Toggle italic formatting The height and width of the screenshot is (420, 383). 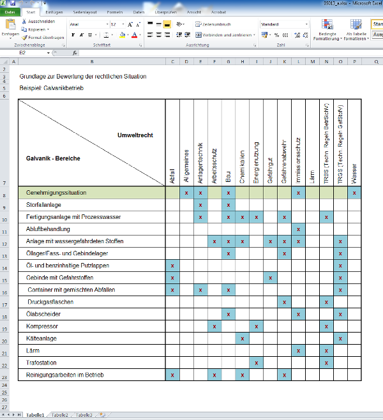(80, 35)
